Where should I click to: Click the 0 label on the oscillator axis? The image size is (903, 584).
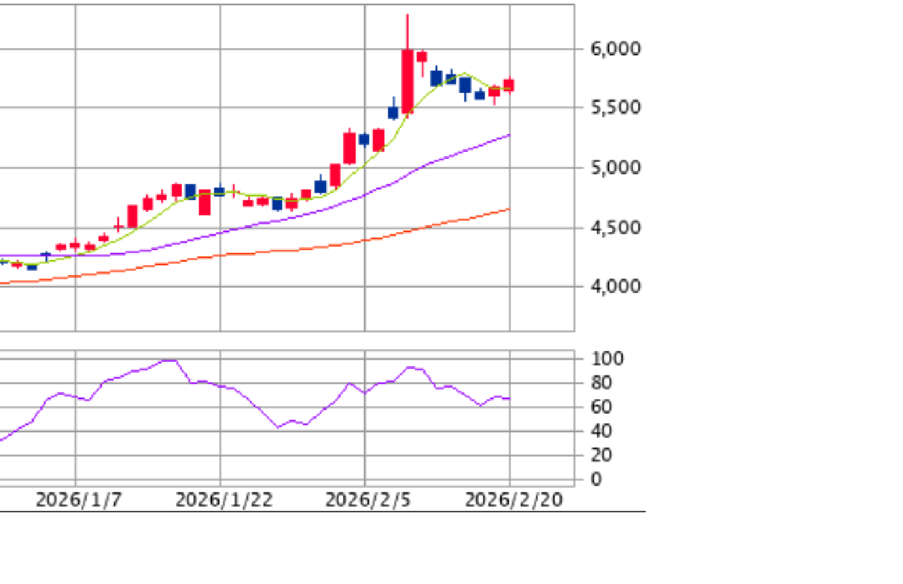[596, 479]
